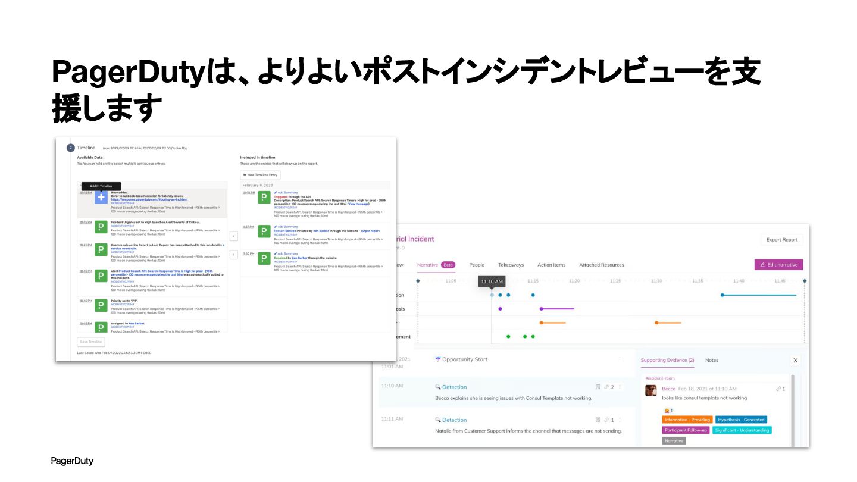
Task: Click the Becca name in the evidence message
Action: 668,389
